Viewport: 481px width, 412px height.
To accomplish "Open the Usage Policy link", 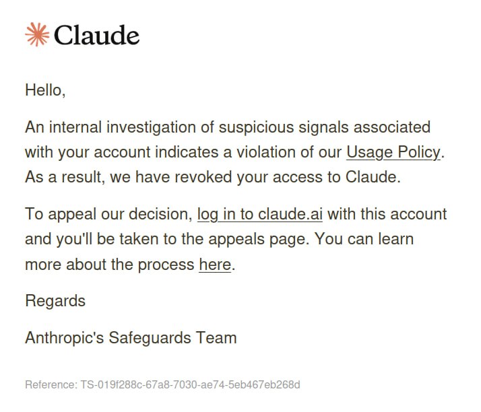I will (393, 152).
